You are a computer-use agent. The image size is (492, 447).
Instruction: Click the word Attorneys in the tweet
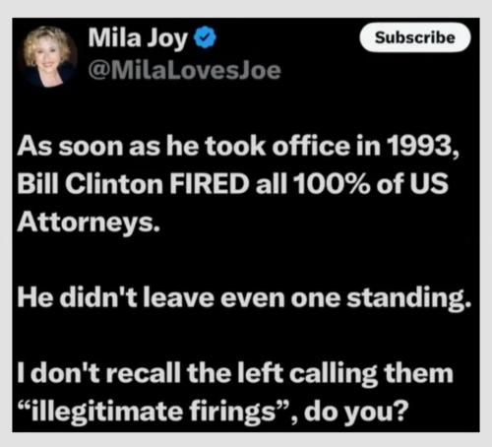tap(89, 223)
